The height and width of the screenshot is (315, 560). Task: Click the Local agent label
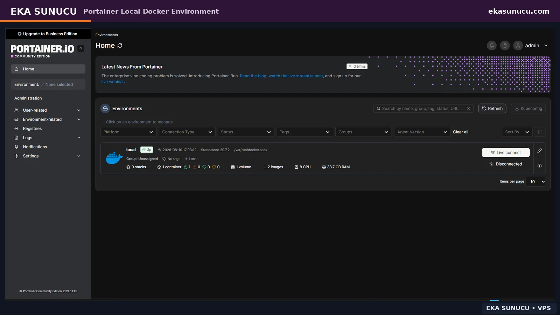coord(191,159)
